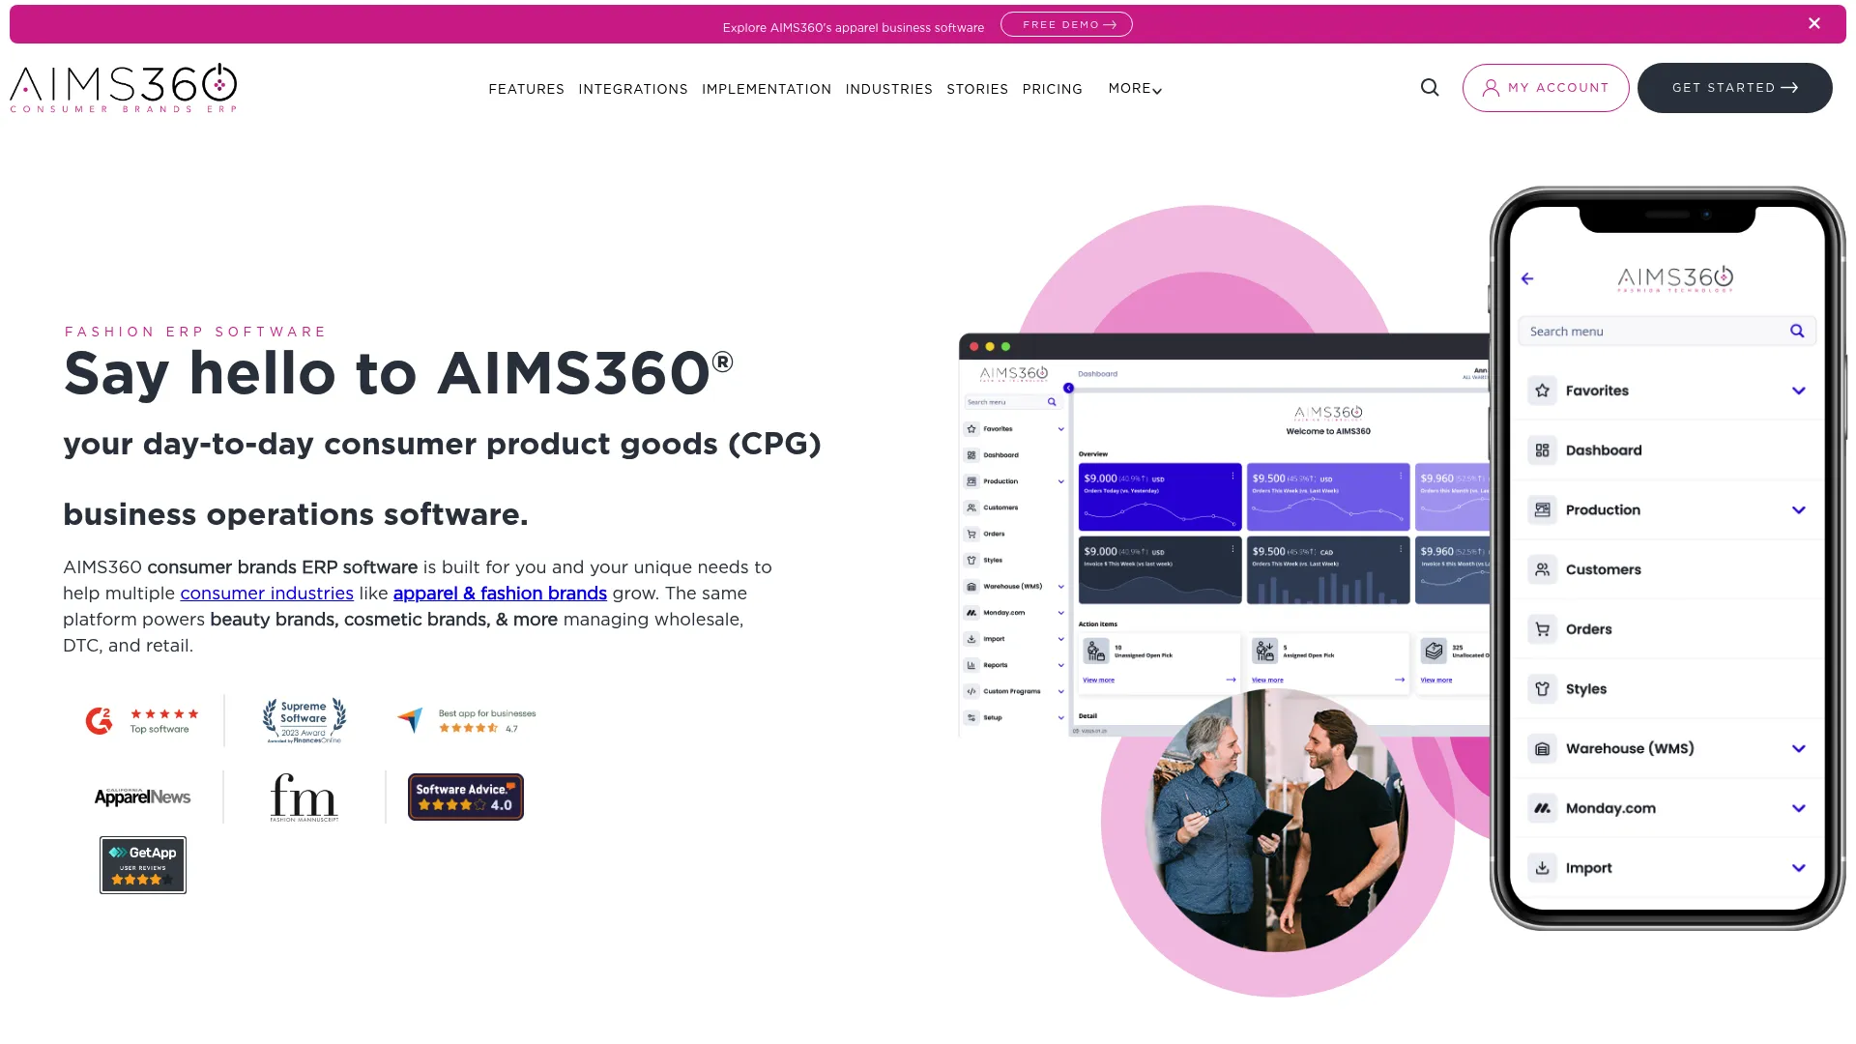Expand Warehouse (WMS) chevron on phone
1856x1044 pixels.
pos(1799,749)
